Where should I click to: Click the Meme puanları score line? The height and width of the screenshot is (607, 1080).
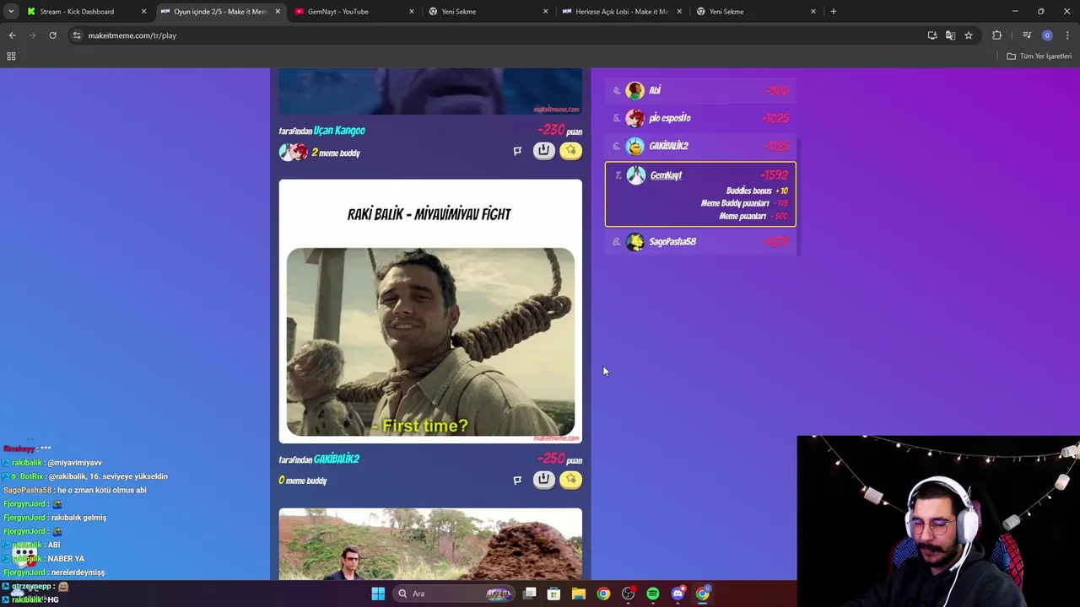pos(753,216)
